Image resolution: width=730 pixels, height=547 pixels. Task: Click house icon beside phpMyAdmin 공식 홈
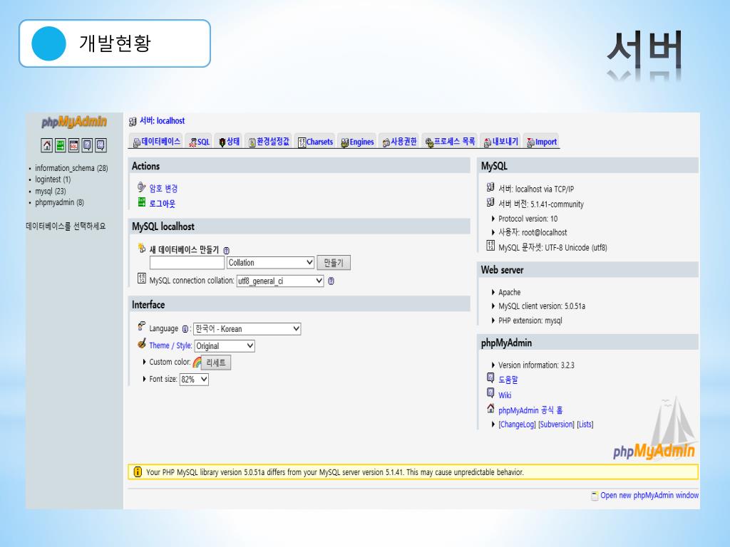490,408
